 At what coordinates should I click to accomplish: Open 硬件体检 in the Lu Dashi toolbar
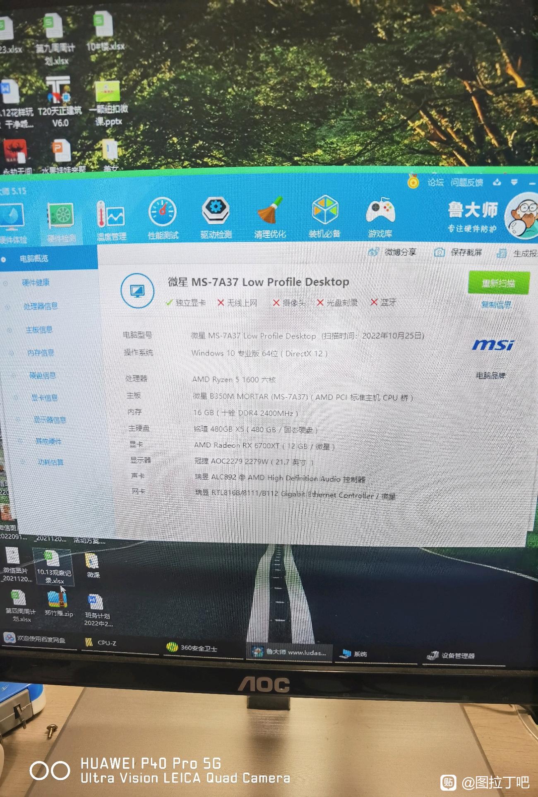click(x=12, y=223)
